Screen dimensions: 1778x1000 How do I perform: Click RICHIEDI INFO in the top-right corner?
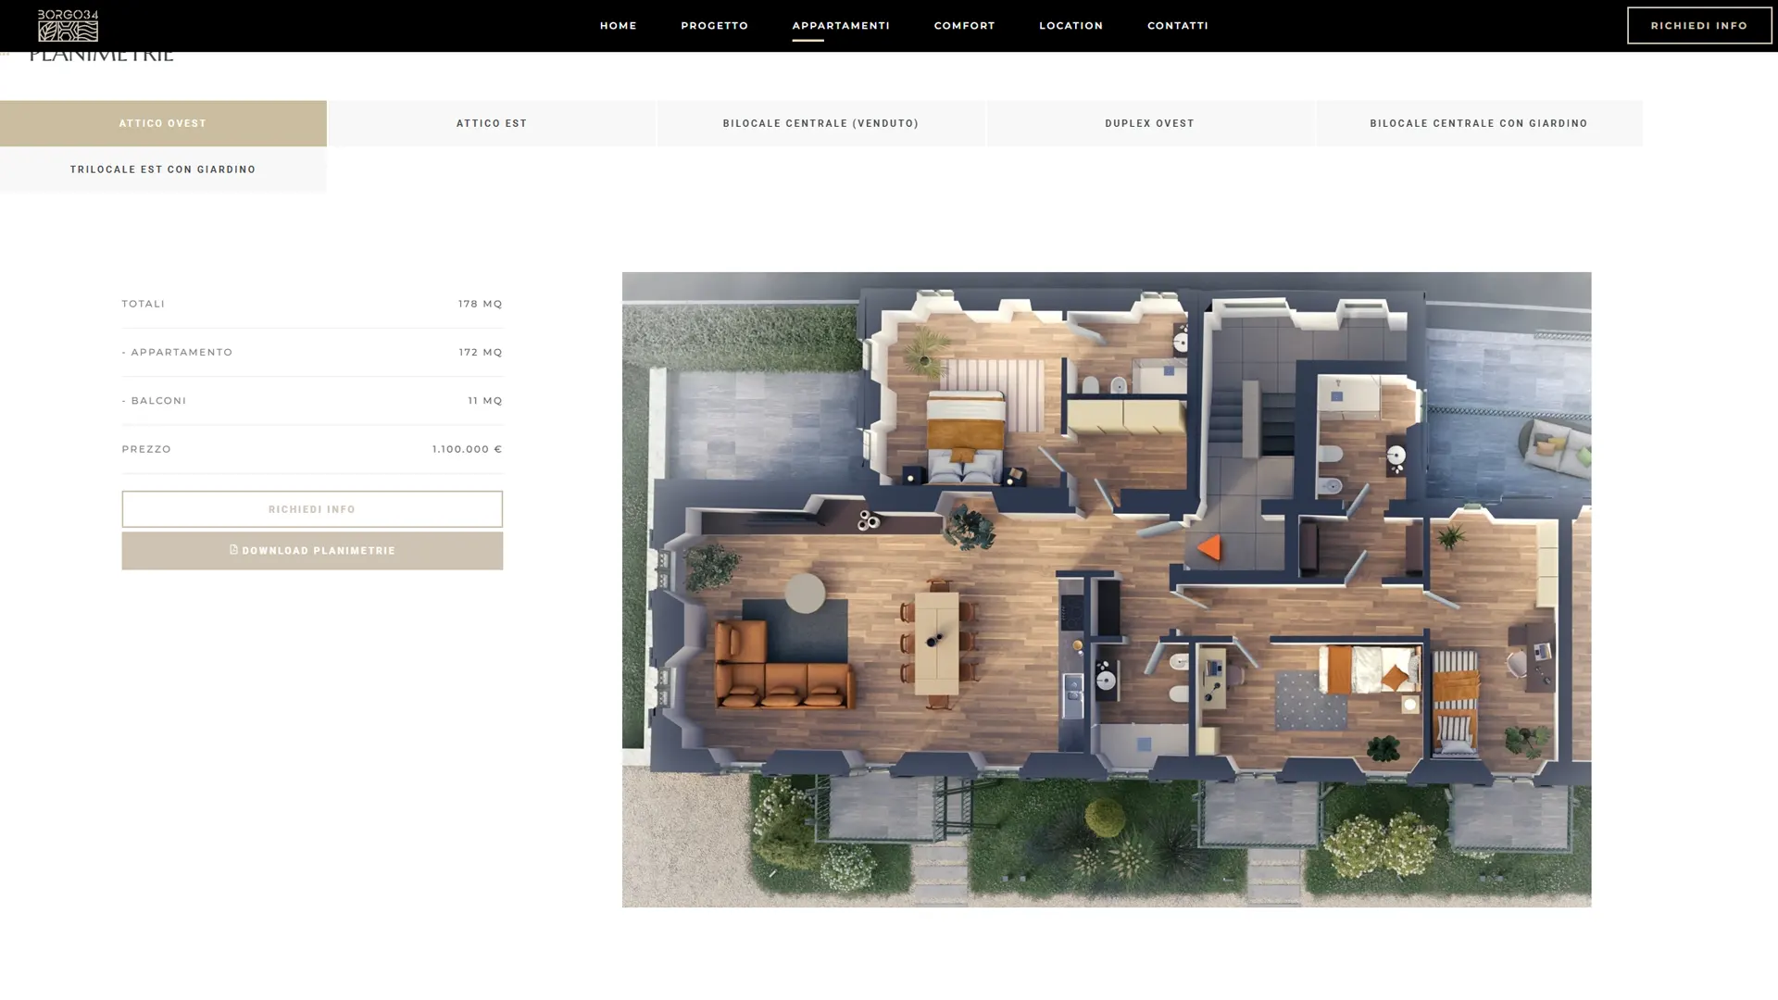point(1699,25)
